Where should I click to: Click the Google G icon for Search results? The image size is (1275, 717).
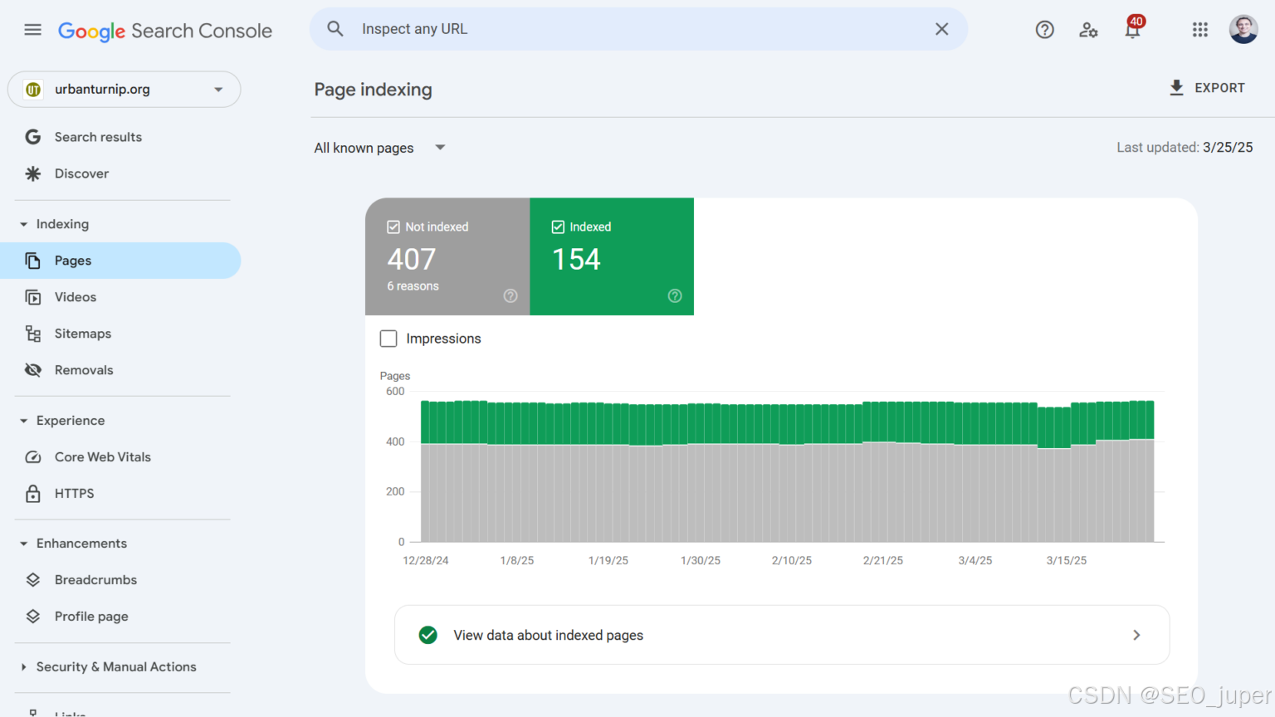pyautogui.click(x=33, y=137)
